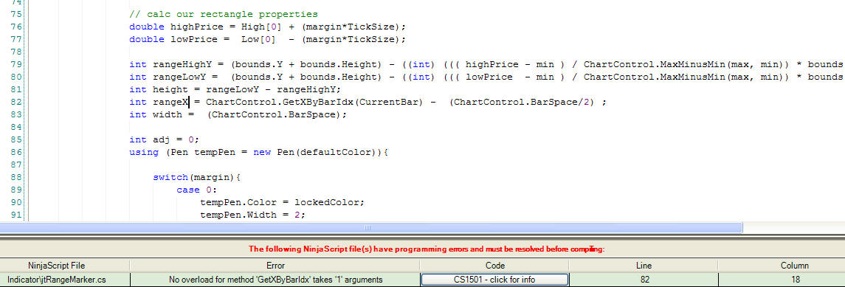Click the 'Code' column header
Viewport: 845px width, 287px height.
(494, 266)
